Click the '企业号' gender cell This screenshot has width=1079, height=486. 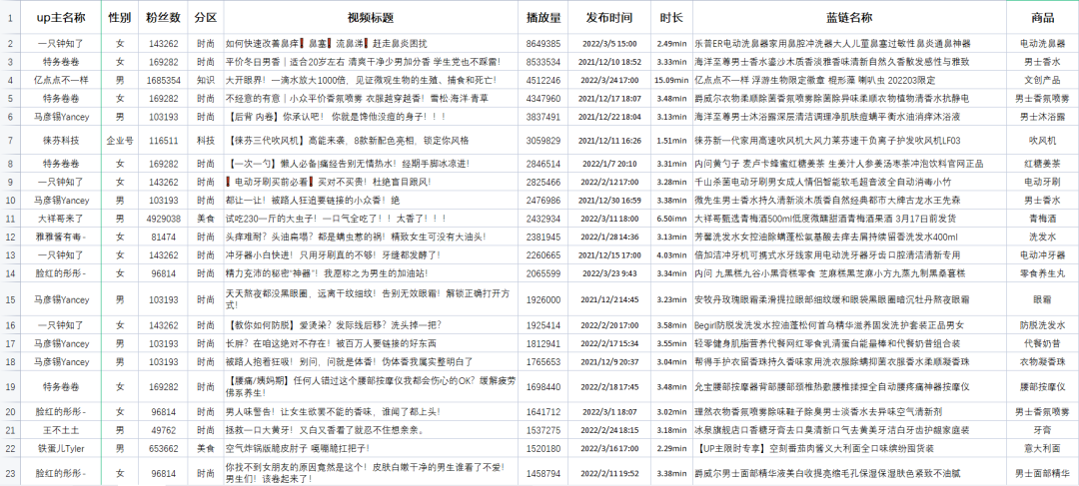pos(120,141)
